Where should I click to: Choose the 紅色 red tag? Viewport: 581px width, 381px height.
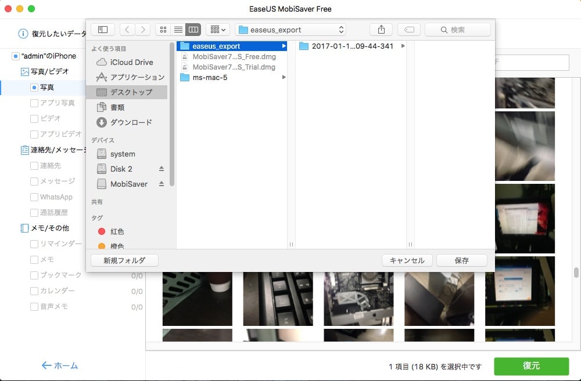(111, 231)
